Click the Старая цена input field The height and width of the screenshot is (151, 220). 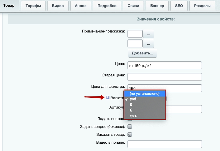pyautogui.click(x=165, y=77)
